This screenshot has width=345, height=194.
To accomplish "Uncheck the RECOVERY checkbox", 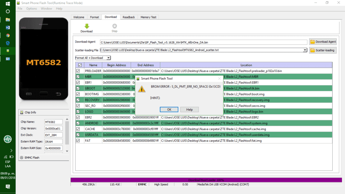I will click(x=78, y=100).
